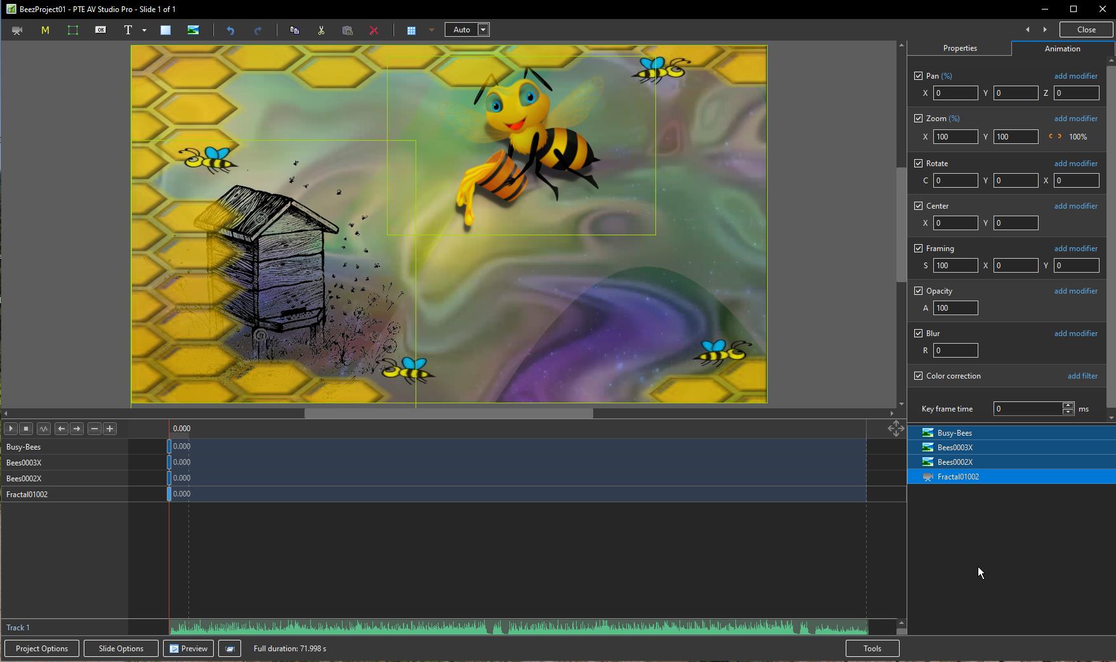This screenshot has width=1116, height=662.
Task: Stop timeline playback
Action: tap(26, 429)
